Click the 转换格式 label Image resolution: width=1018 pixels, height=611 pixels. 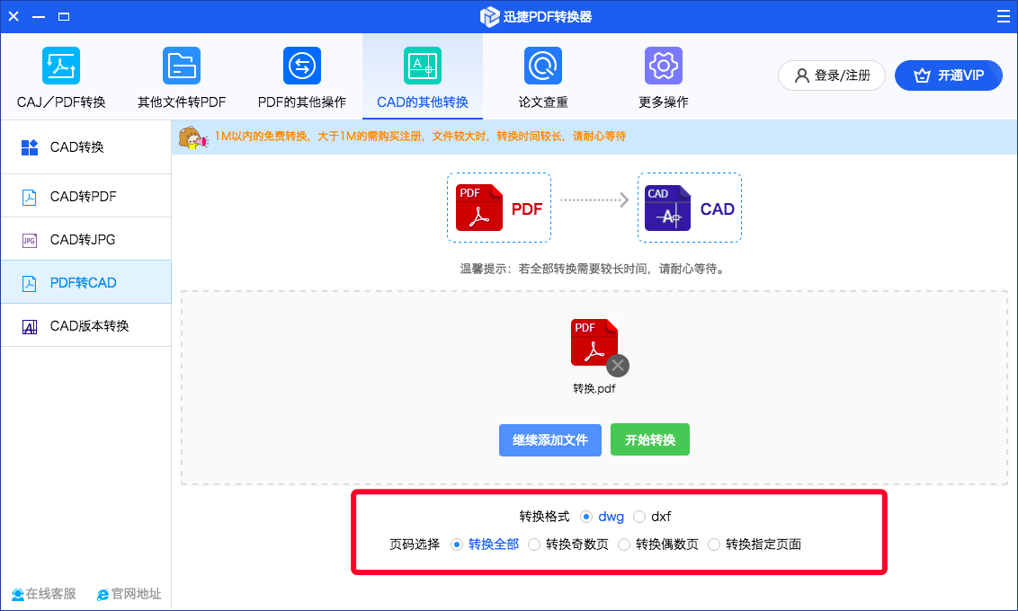point(544,517)
